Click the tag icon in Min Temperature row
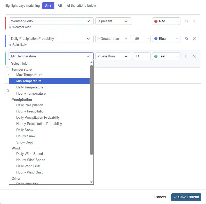Viewport: 206px width, 204px height. click(x=186, y=56)
